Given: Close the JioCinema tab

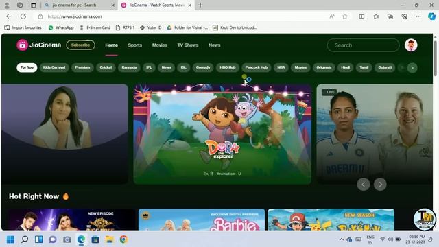Looking at the screenshot, I should pos(190,5).
